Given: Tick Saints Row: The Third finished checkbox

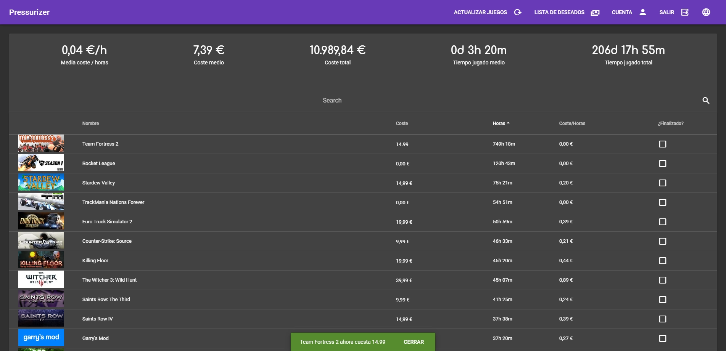Looking at the screenshot, I should click(x=663, y=300).
